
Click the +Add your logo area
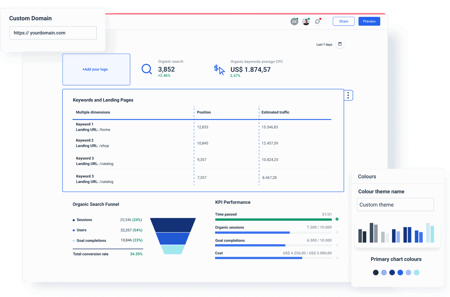click(x=96, y=69)
